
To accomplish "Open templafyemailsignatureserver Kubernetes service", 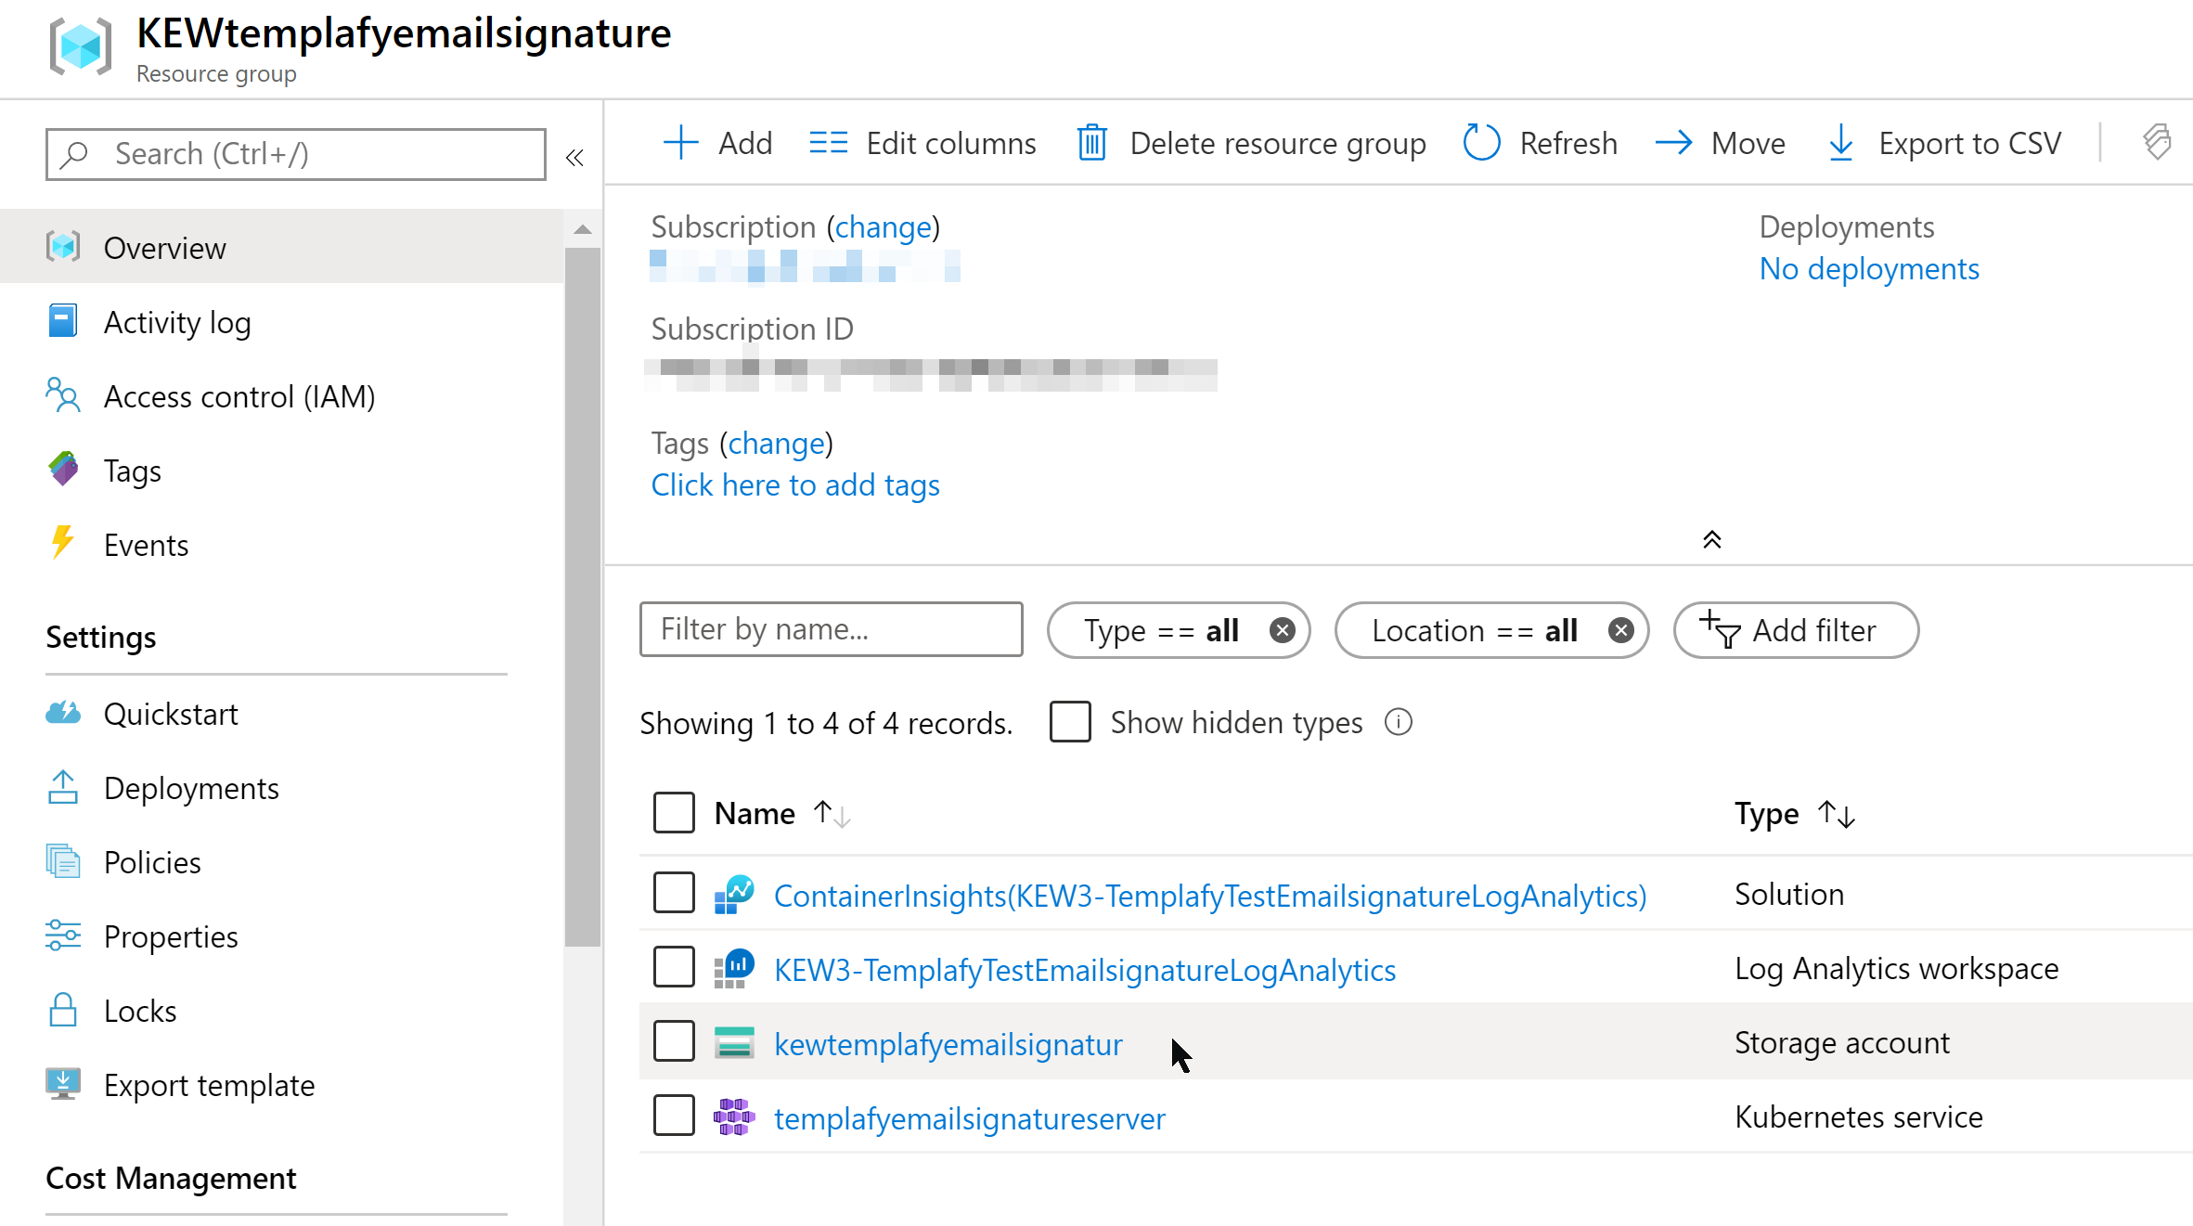I will pyautogui.click(x=969, y=1117).
